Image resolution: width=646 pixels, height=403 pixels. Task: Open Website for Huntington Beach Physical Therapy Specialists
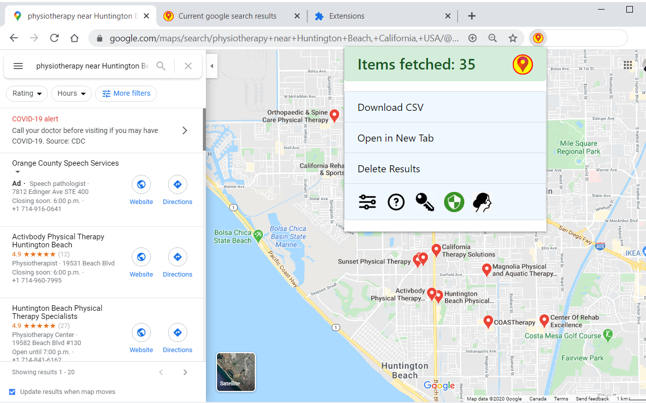click(141, 339)
